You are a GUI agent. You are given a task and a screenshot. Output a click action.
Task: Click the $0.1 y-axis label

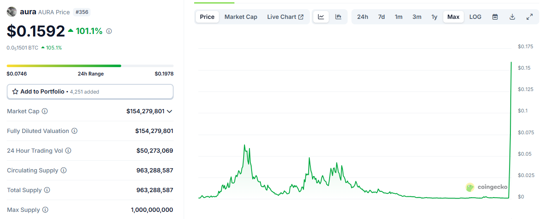coord(523,111)
